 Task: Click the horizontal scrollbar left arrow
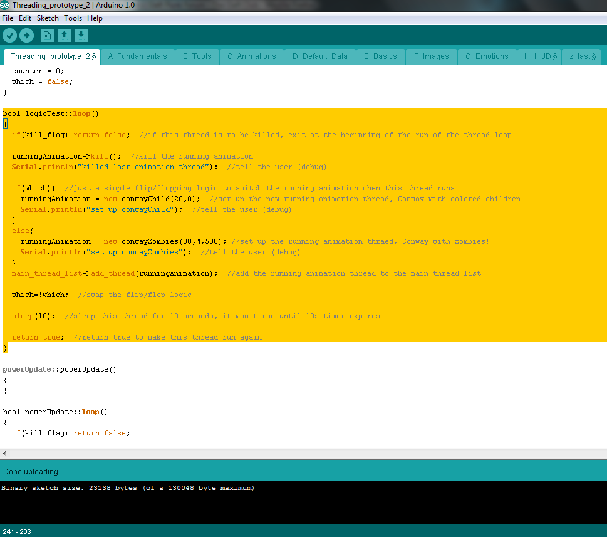4,453
